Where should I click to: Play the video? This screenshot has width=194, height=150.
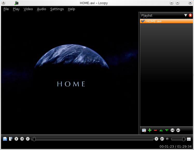click(16, 139)
